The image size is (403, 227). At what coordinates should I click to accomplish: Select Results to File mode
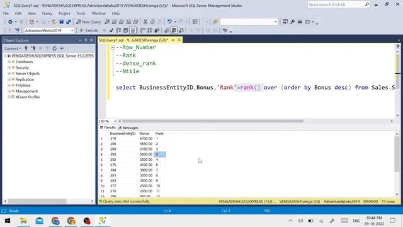click(x=181, y=30)
